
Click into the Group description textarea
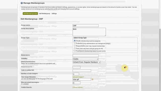click(x=89, y=32)
